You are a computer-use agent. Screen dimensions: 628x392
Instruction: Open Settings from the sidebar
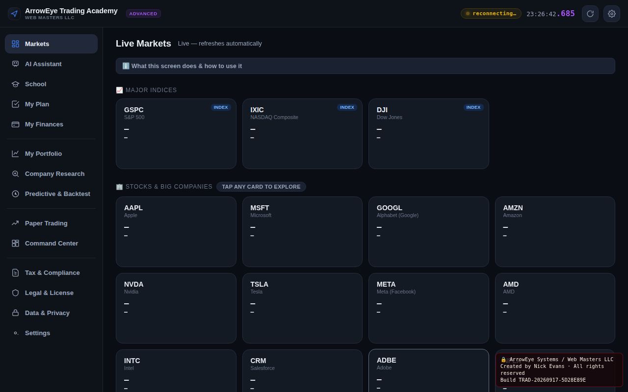pyautogui.click(x=51, y=333)
